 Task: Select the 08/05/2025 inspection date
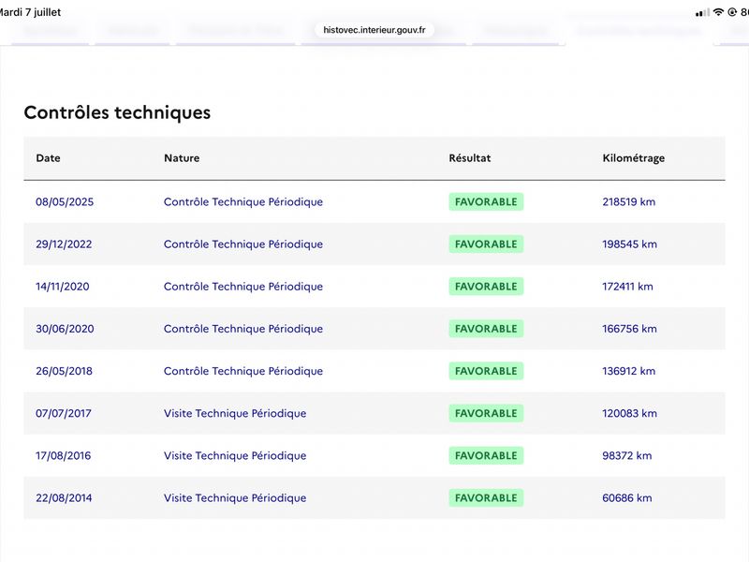(x=65, y=201)
